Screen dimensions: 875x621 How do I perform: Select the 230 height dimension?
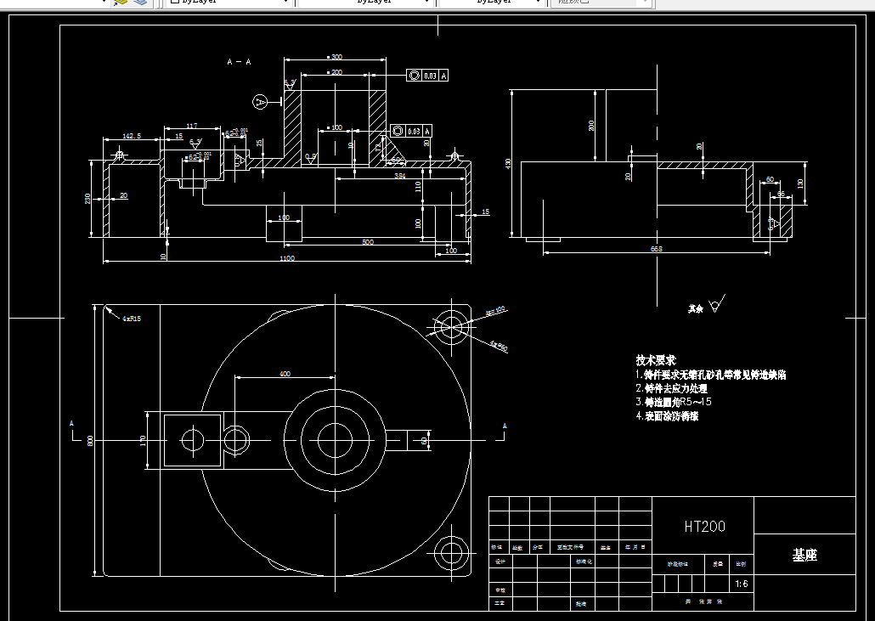coord(88,199)
